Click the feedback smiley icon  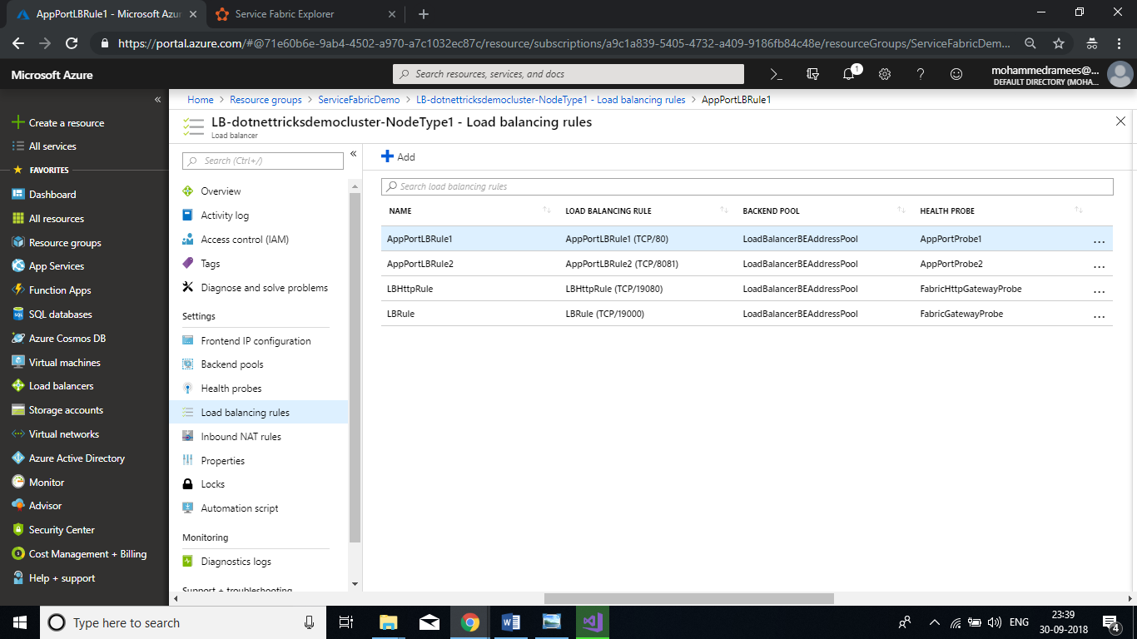[x=956, y=74]
